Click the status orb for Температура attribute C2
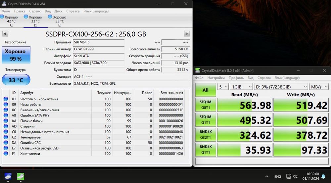 [6, 137]
